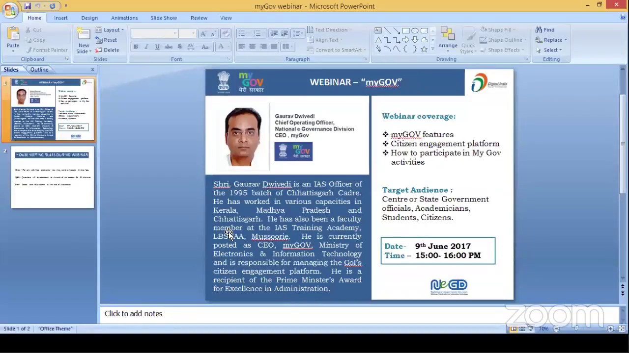The height and width of the screenshot is (353, 629).
Task: Select the Right Arrow shape
Action: click(x=406, y=40)
